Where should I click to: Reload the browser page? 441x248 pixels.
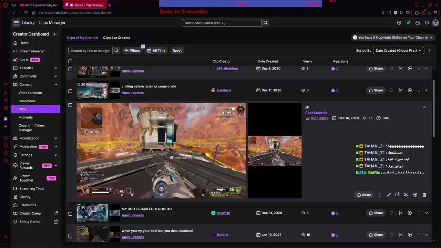pyautogui.click(x=26, y=13)
